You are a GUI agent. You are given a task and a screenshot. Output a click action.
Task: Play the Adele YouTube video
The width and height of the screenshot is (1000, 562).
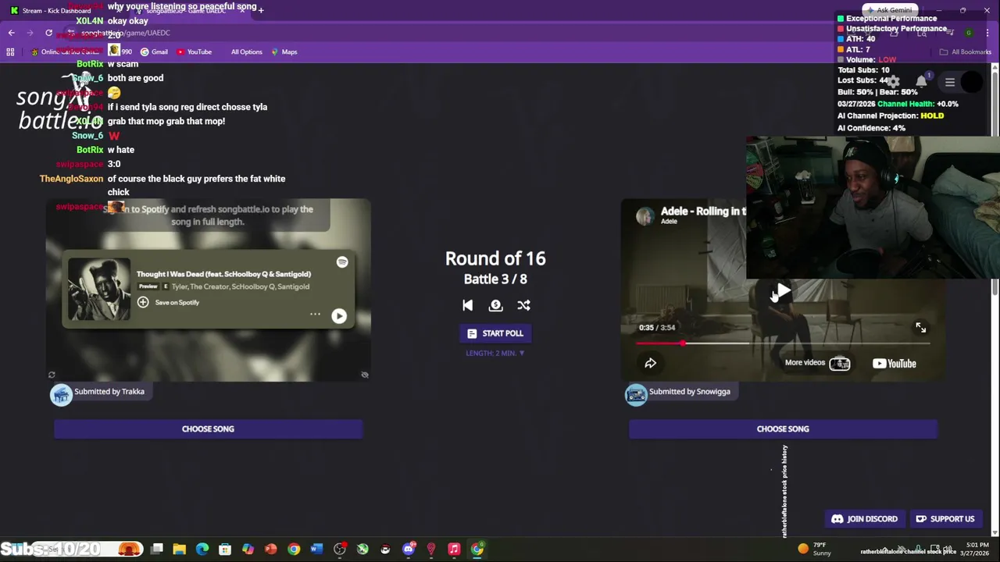click(783, 291)
